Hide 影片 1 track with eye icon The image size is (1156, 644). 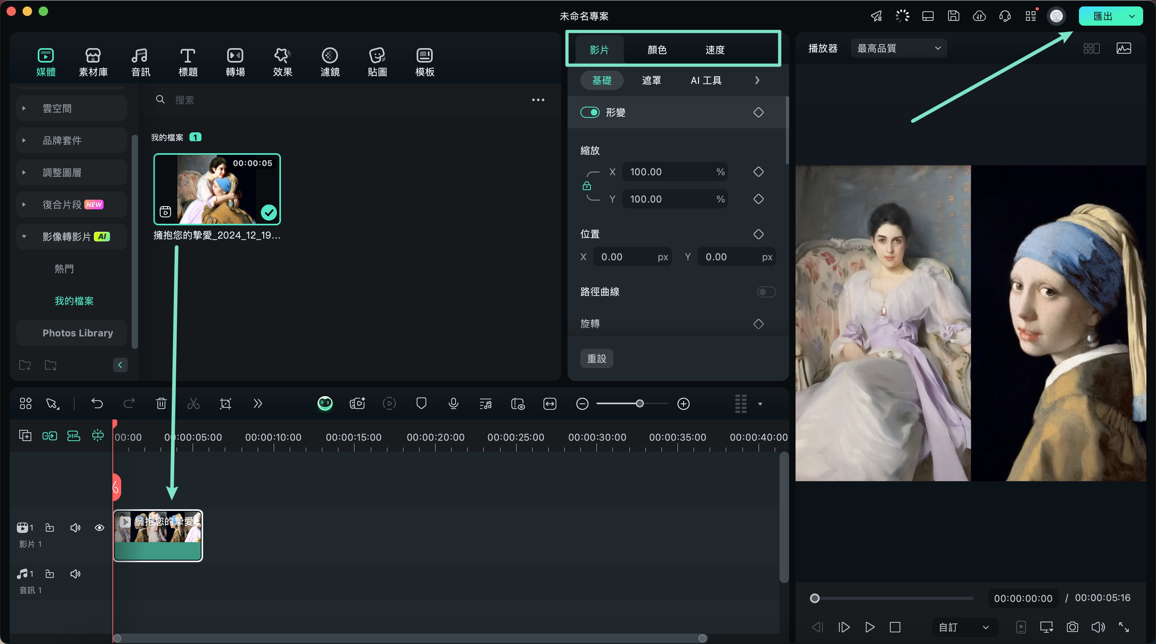click(x=100, y=528)
